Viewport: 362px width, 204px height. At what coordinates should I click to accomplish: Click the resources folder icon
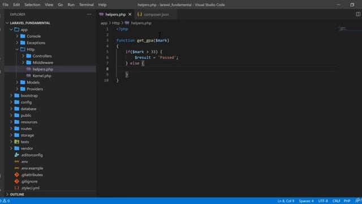coord(16,122)
